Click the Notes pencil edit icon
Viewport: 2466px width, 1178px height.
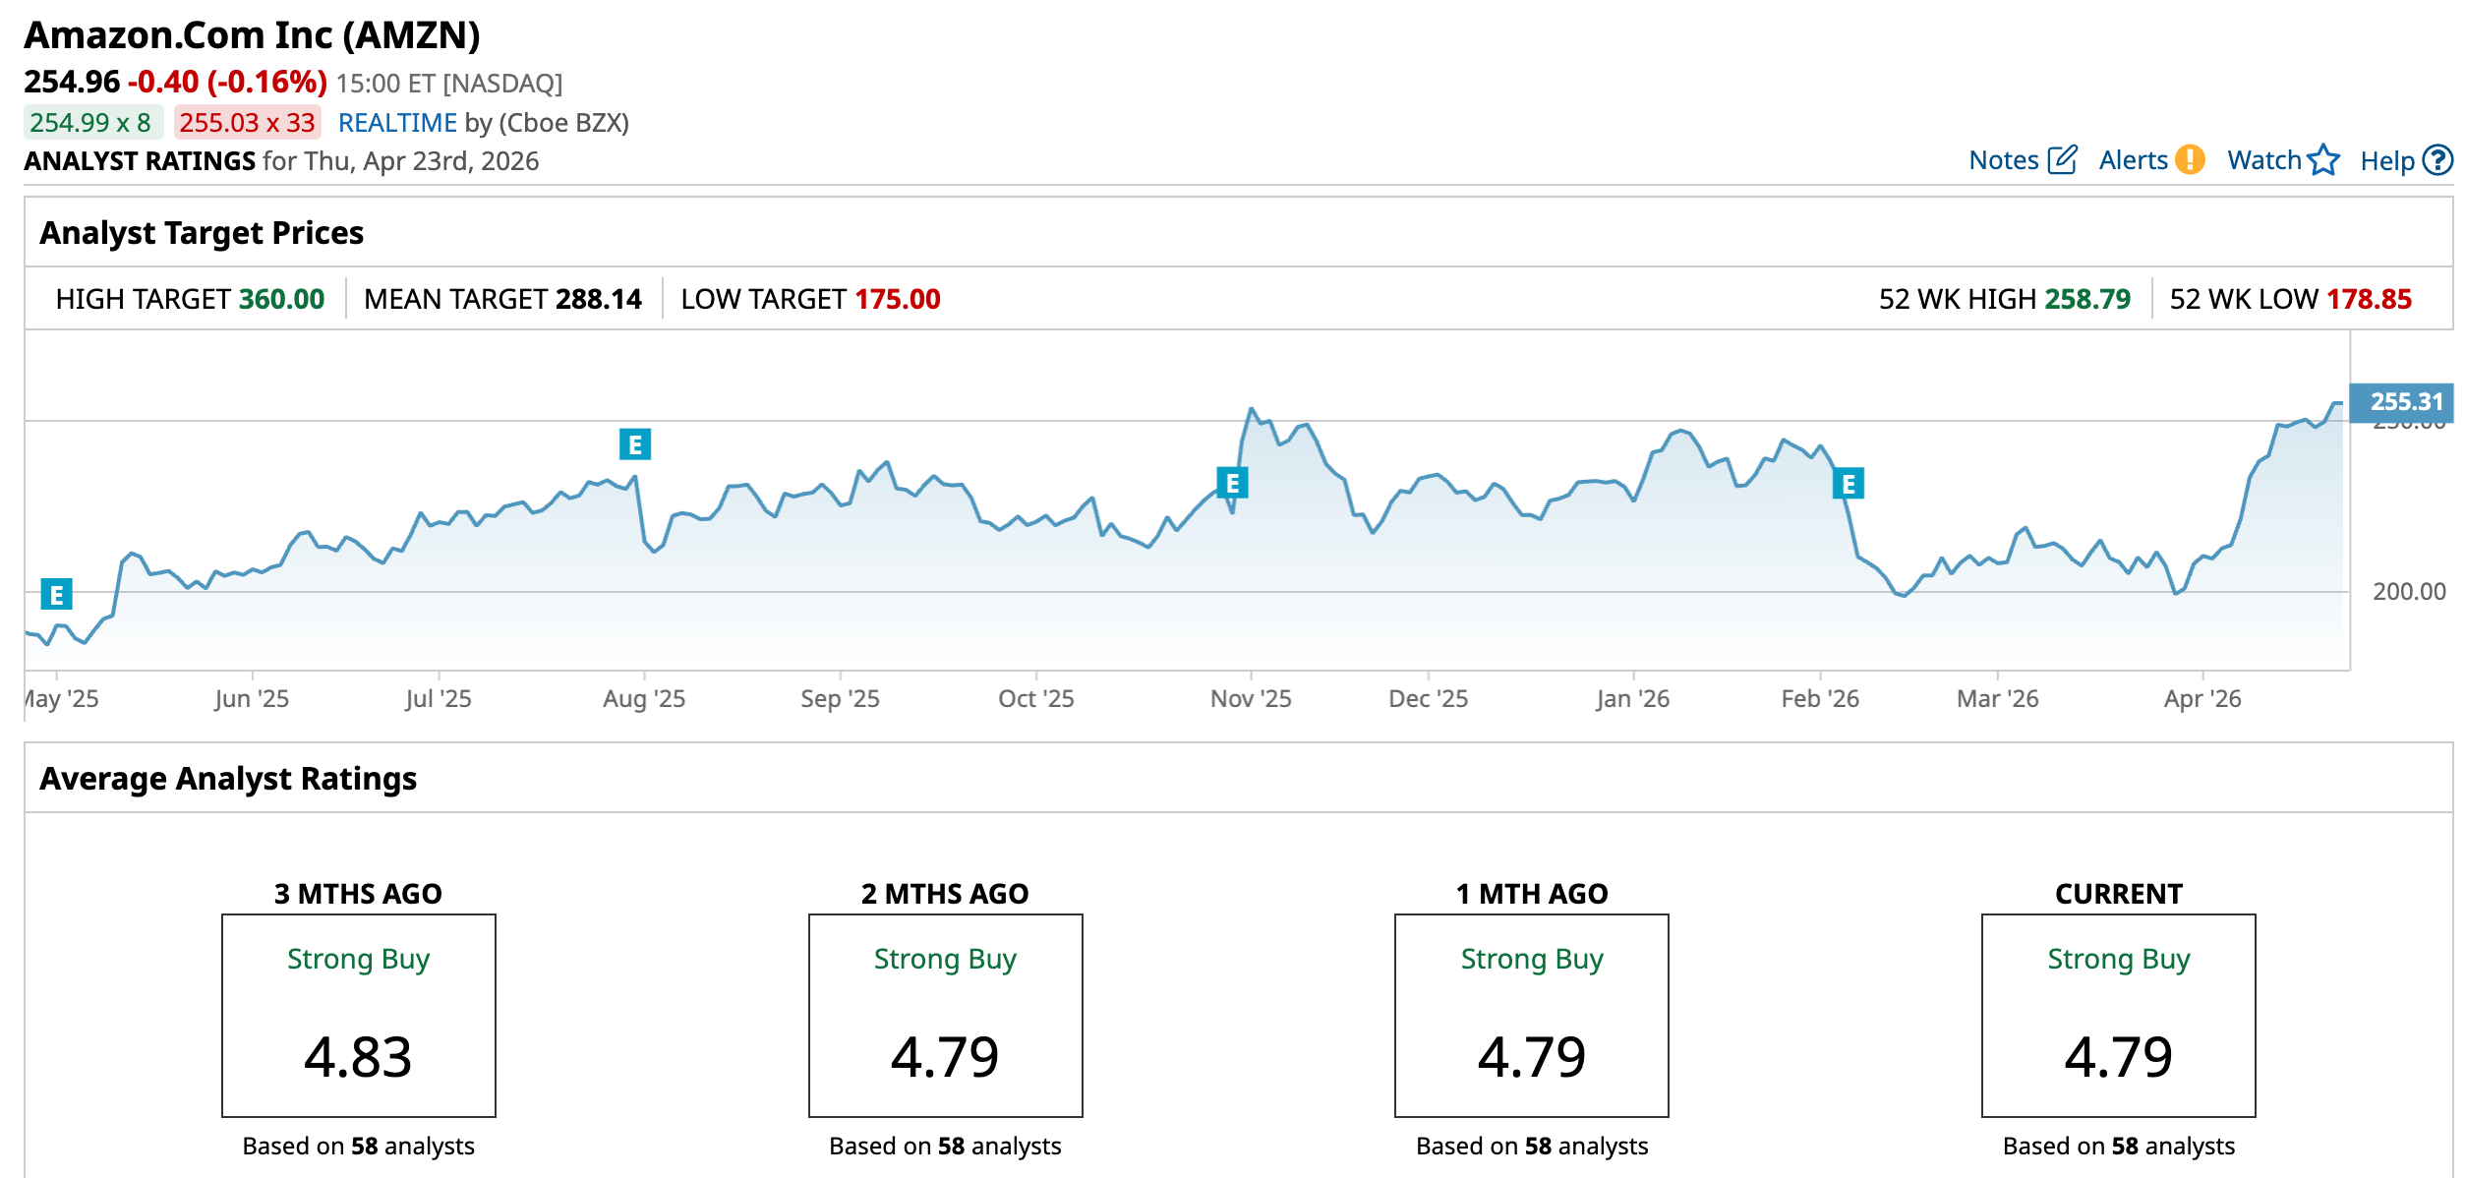pos(2062,160)
